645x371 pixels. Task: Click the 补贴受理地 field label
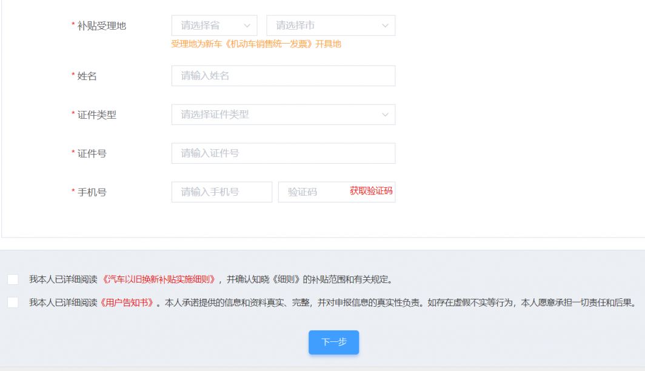102,26
